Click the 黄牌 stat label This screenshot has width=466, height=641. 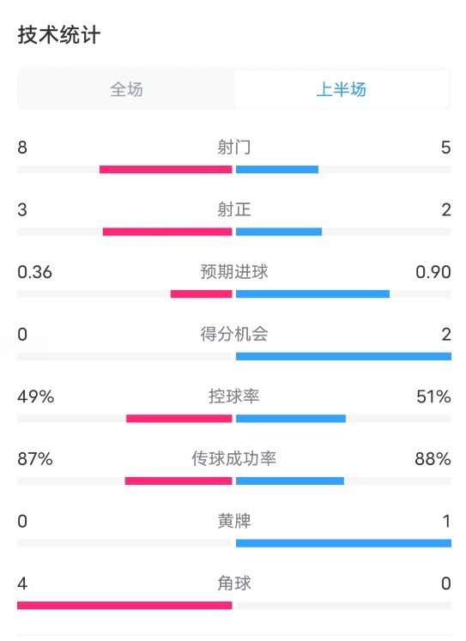pos(233,521)
